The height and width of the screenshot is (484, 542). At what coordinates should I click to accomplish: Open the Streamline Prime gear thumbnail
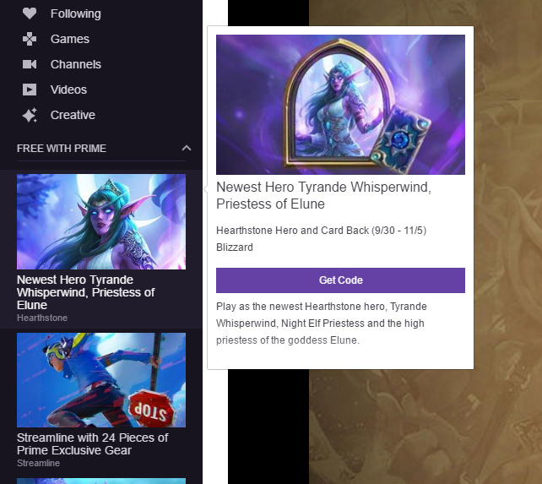click(101, 380)
